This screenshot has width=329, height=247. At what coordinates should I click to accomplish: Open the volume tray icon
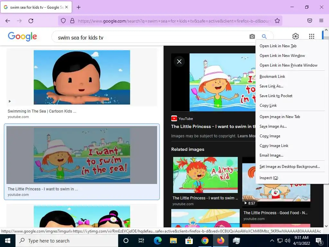tap(288, 241)
